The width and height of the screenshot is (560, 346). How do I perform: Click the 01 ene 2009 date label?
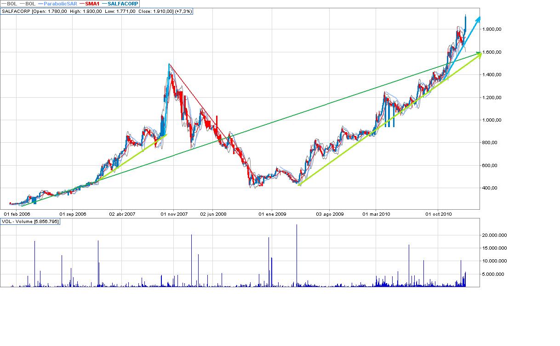pyautogui.click(x=272, y=214)
